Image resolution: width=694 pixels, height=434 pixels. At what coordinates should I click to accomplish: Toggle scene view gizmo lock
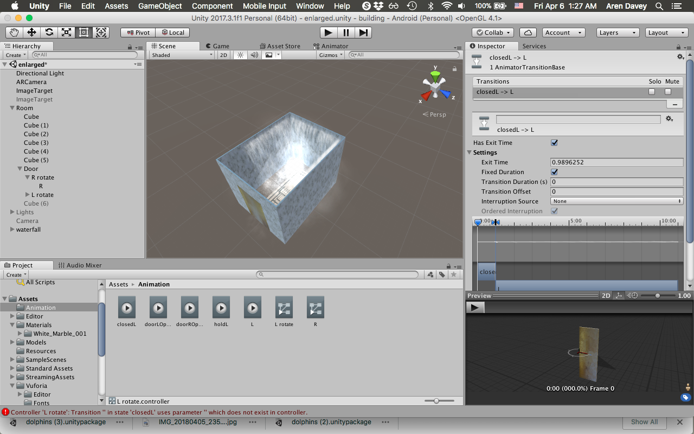click(x=454, y=69)
